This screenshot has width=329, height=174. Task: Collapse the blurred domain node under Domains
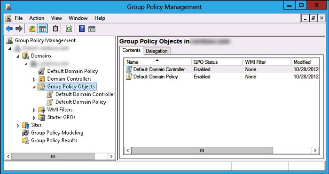26,64
